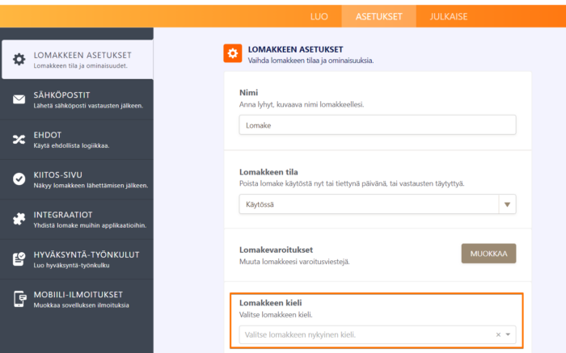Switch to the JULKAISE tab
Viewport: 566px width, 353px height.
pyautogui.click(x=448, y=16)
